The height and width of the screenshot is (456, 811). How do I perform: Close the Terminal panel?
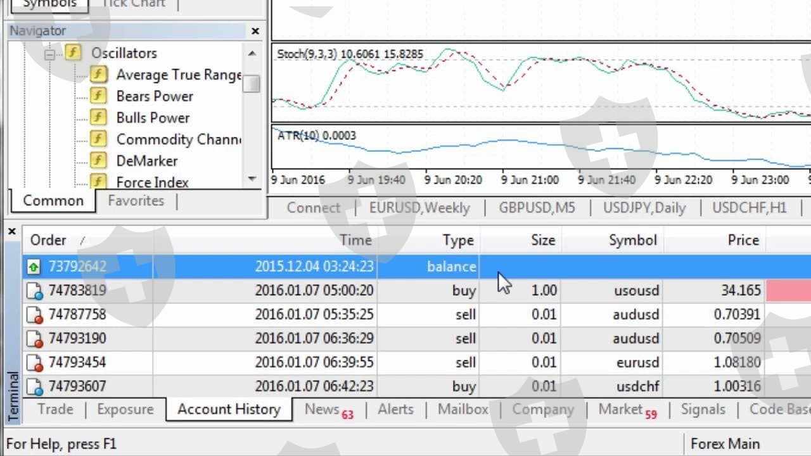pyautogui.click(x=11, y=232)
